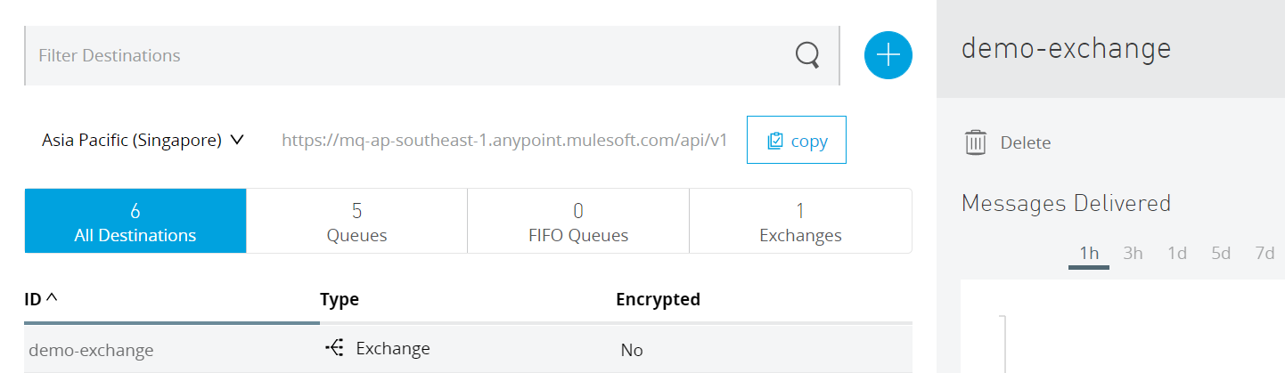Viewport: 1285px width, 373px height.
Task: Click the trash Delete icon
Action: 976,142
